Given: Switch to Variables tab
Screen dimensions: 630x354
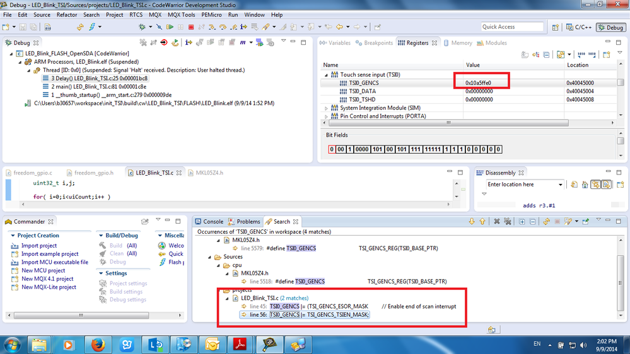Looking at the screenshot, I should pyautogui.click(x=335, y=43).
